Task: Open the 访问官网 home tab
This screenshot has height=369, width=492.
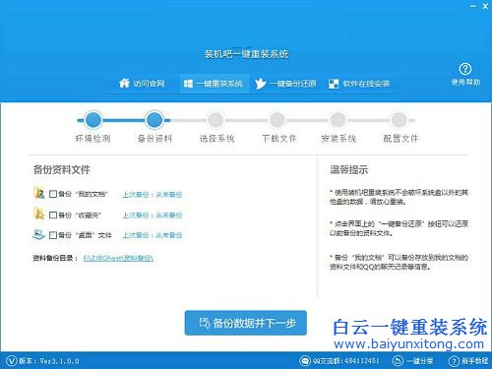Action: [142, 84]
